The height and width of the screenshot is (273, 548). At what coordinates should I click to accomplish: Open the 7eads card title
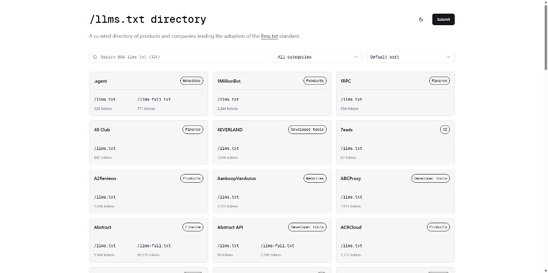click(x=347, y=130)
